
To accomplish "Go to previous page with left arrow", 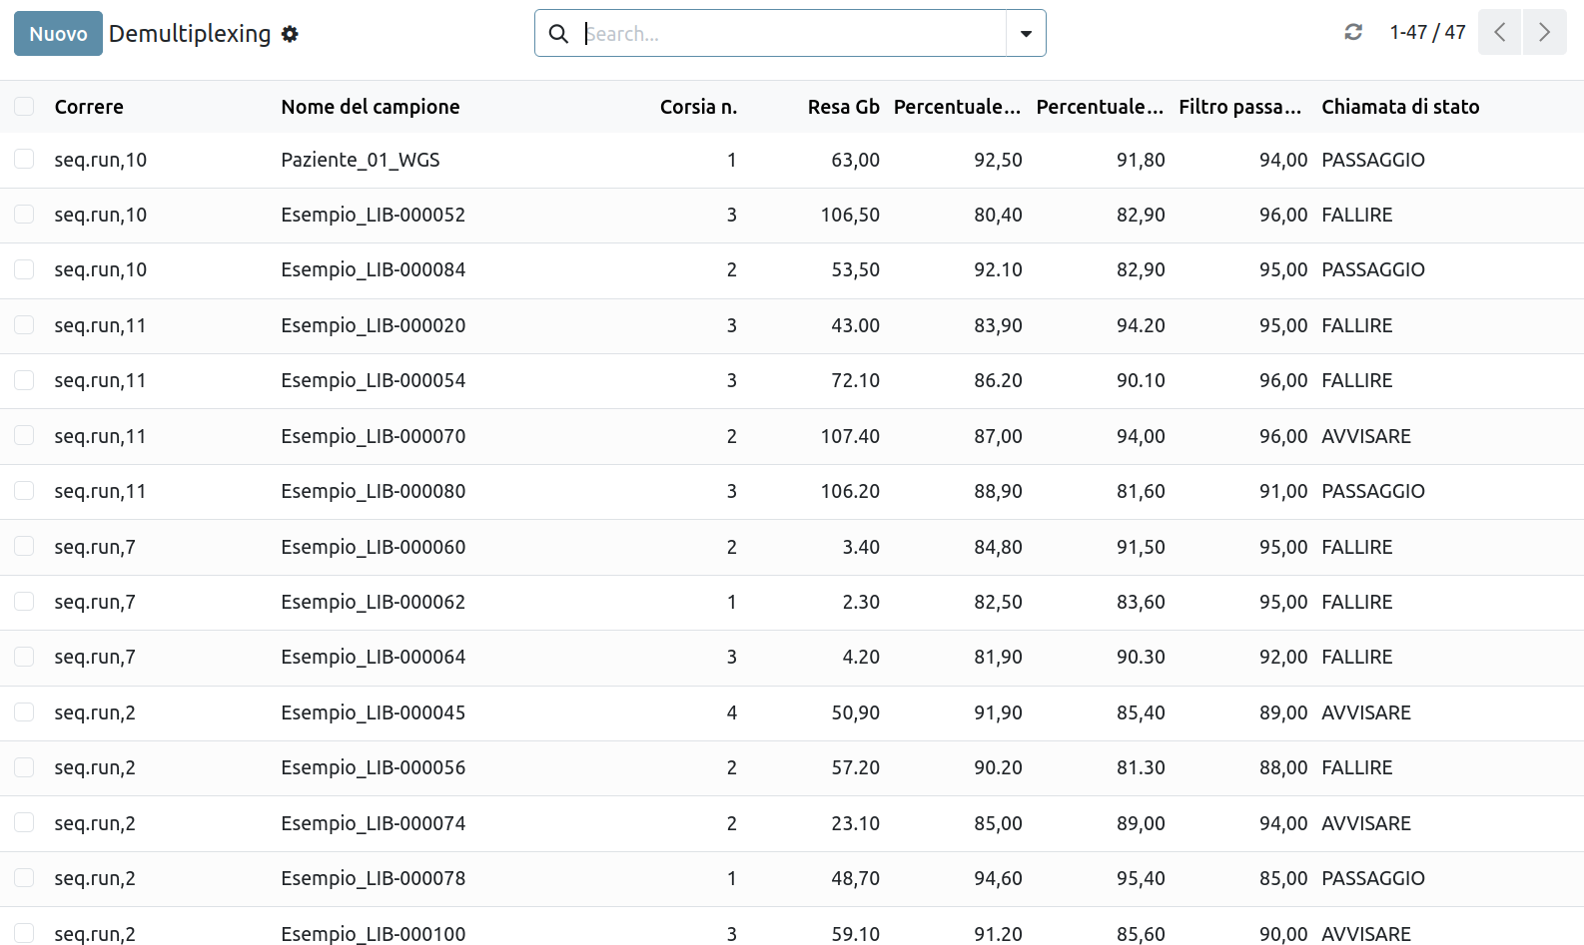I will [1499, 32].
